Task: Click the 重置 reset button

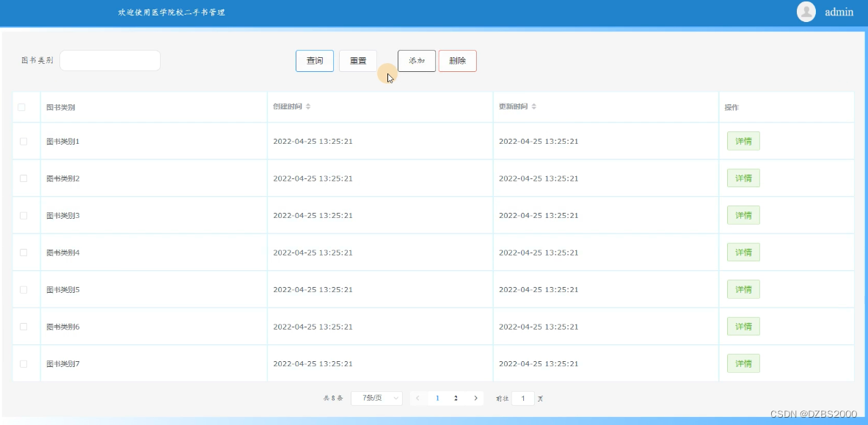Action: 357,61
